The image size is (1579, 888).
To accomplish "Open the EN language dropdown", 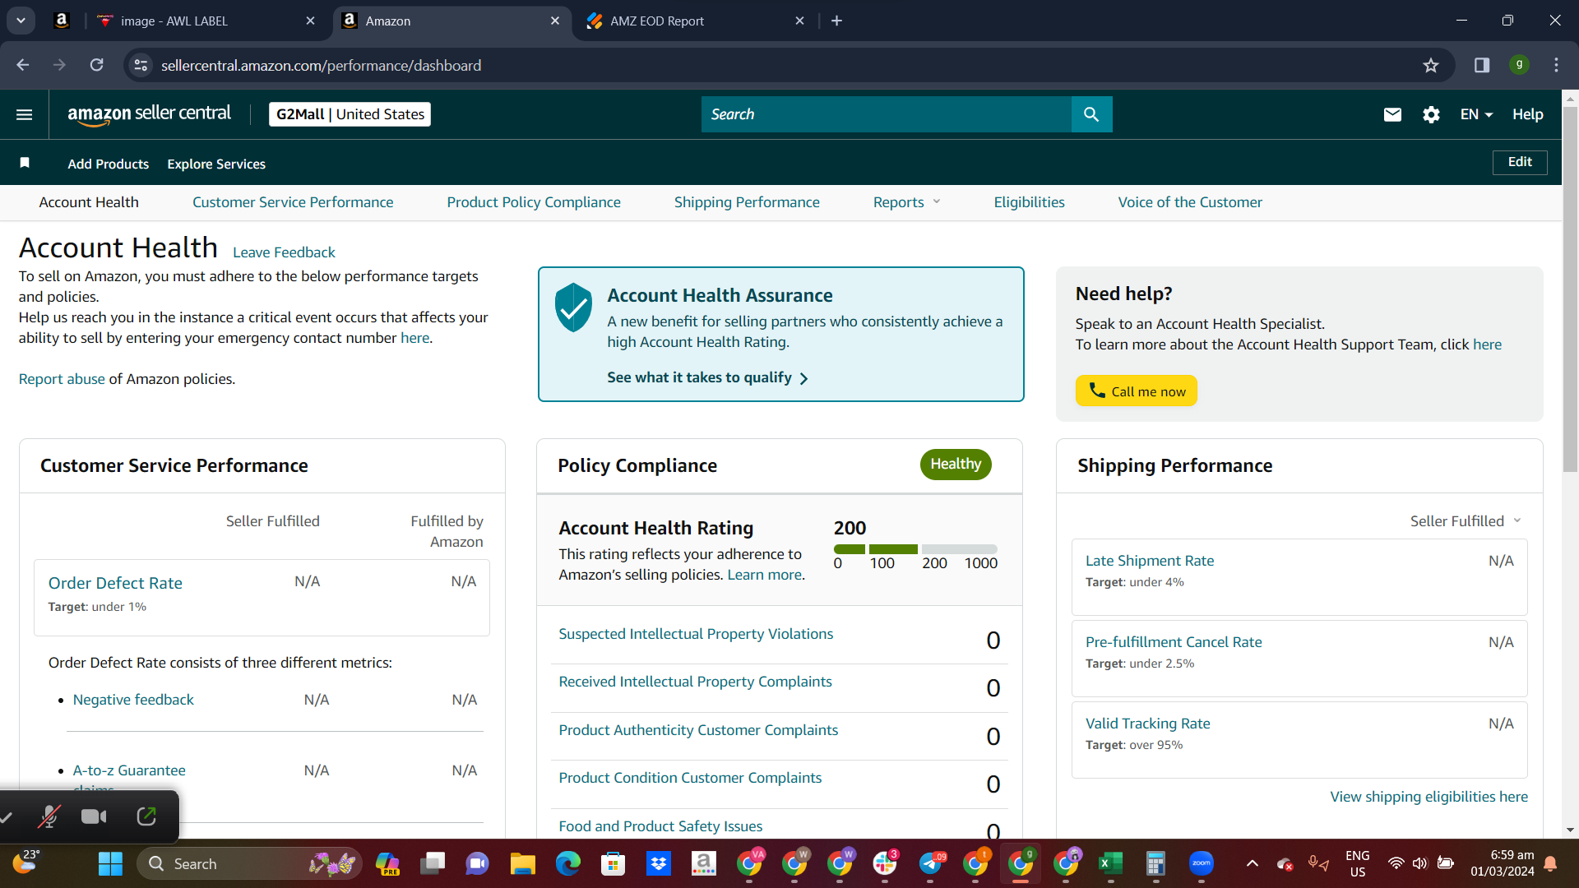I will 1476,114.
